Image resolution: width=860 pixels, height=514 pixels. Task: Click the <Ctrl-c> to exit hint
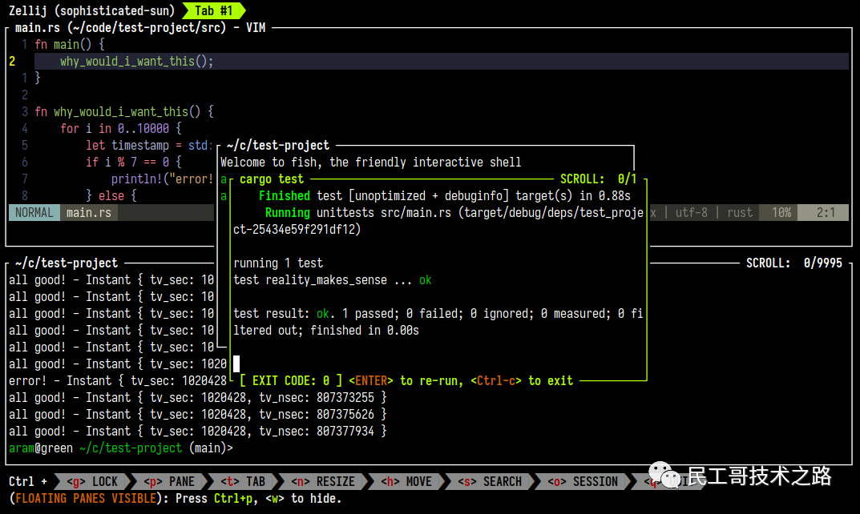coord(522,381)
